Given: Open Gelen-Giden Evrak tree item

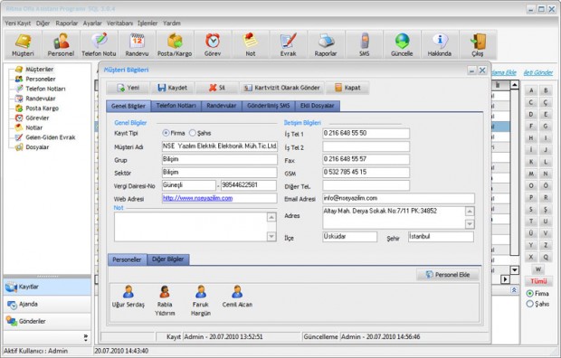Looking at the screenshot, I should click(x=51, y=137).
